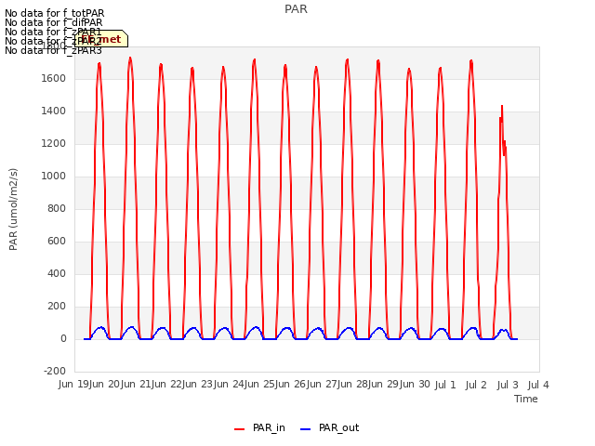Click the x-axis tick label 'Jul 1'
This screenshot has height=446, width=595.
click(x=445, y=386)
